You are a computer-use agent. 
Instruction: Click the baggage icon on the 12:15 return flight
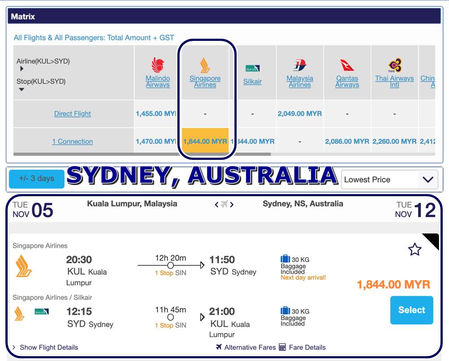(x=285, y=310)
